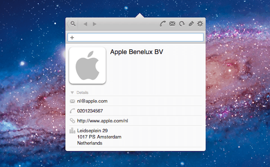Edit contact with the pencil icon
This screenshot has width=270, height=167.
pos(191,24)
